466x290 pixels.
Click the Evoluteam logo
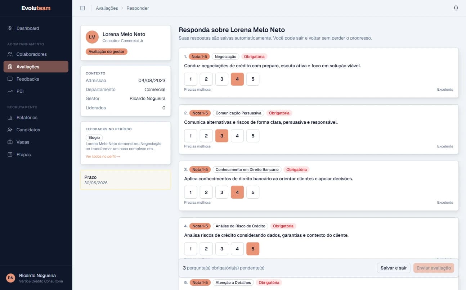click(36, 8)
